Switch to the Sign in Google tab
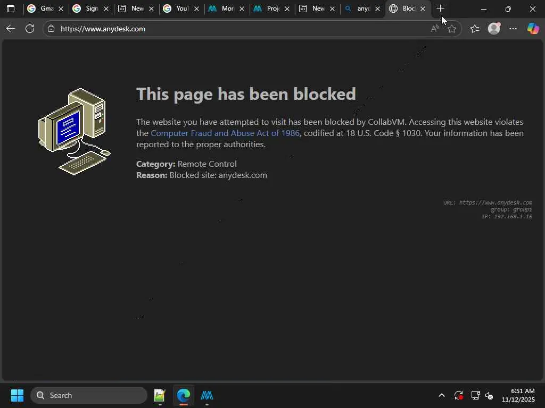The height and width of the screenshot is (408, 545). coord(90,8)
